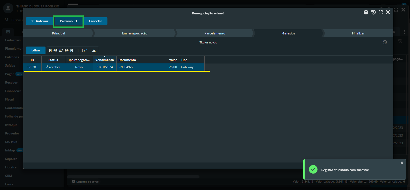Viewport: 410px width, 190px height.
Task: Go to previous page of records
Action: [x=55, y=50]
